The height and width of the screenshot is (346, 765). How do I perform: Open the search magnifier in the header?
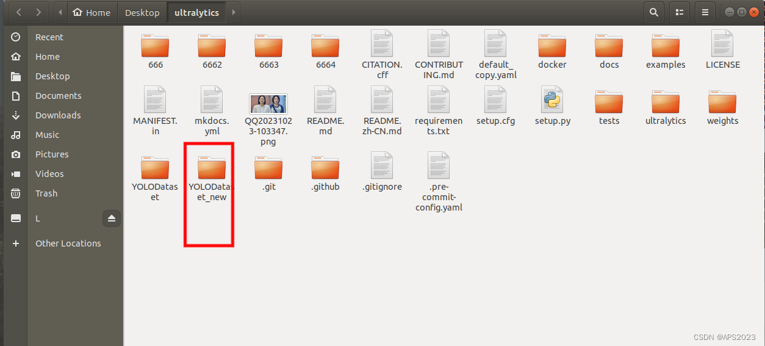[654, 12]
